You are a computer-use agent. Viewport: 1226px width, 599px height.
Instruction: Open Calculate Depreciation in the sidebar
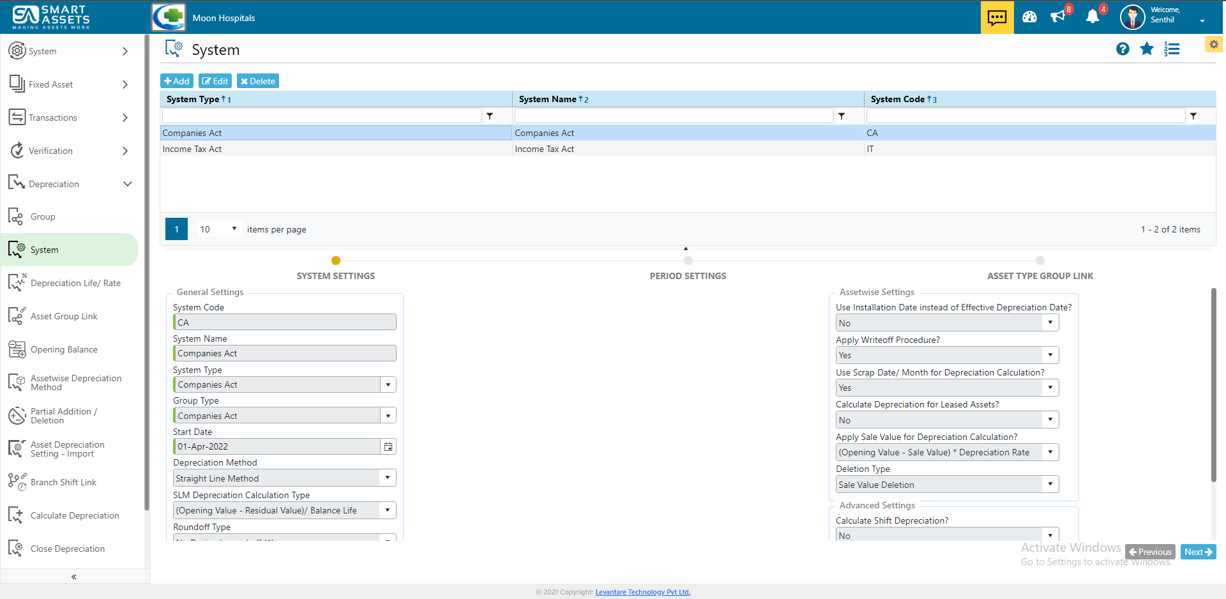(x=75, y=515)
